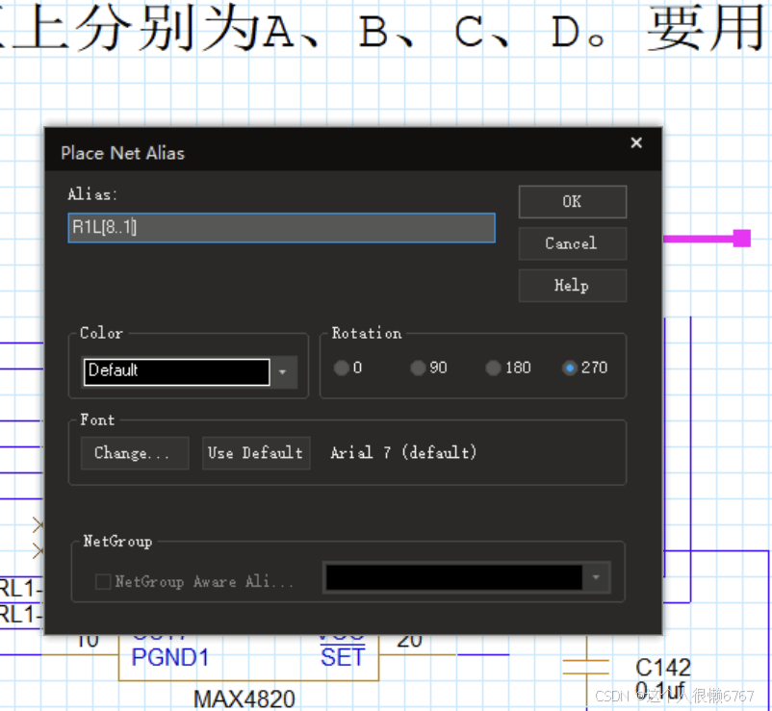Click the Place Net Alias title bar
Image resolution: width=772 pixels, height=711 pixels.
(353, 149)
